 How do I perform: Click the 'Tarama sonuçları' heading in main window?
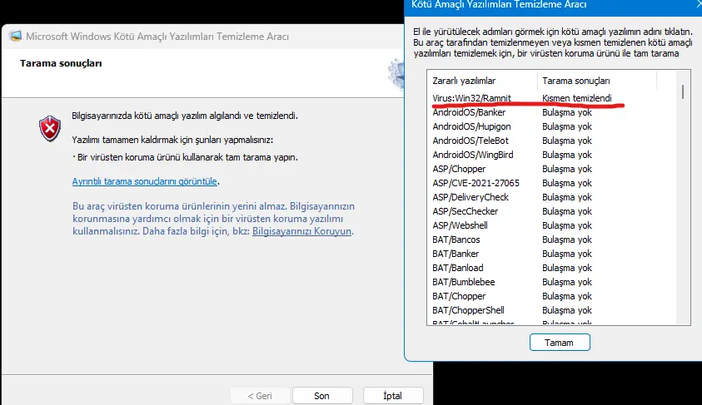coord(61,63)
